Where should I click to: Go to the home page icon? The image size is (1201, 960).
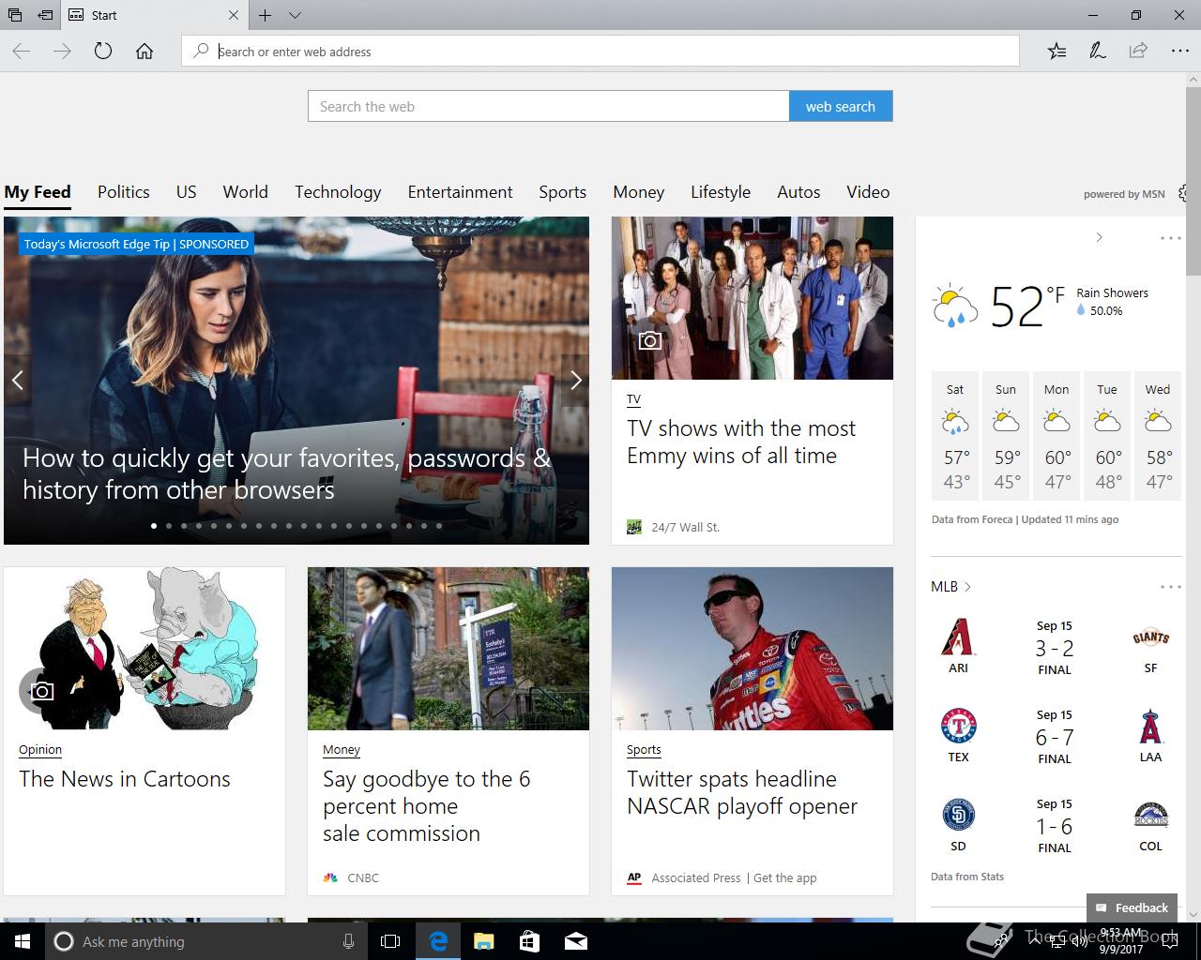pos(144,52)
